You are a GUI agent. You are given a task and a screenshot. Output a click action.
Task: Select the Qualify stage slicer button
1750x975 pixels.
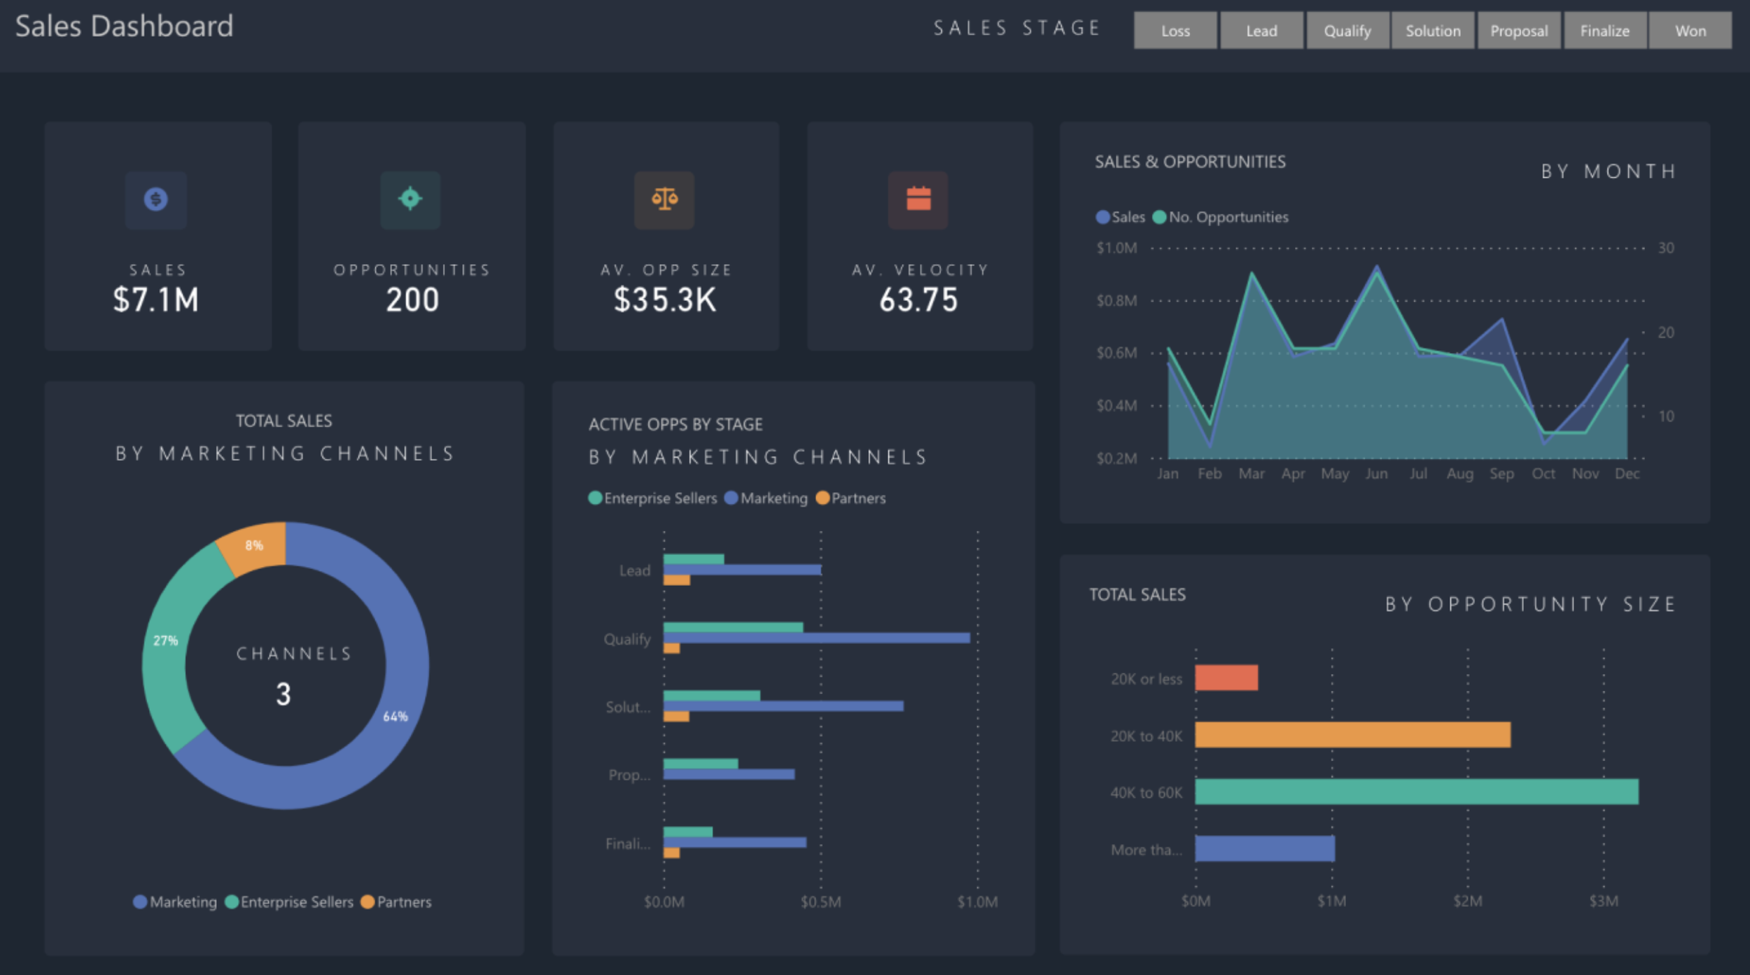pos(1347,31)
